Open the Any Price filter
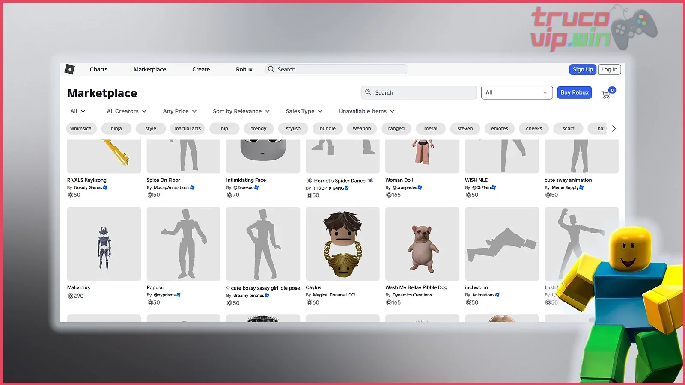The width and height of the screenshot is (685, 385). tap(180, 111)
